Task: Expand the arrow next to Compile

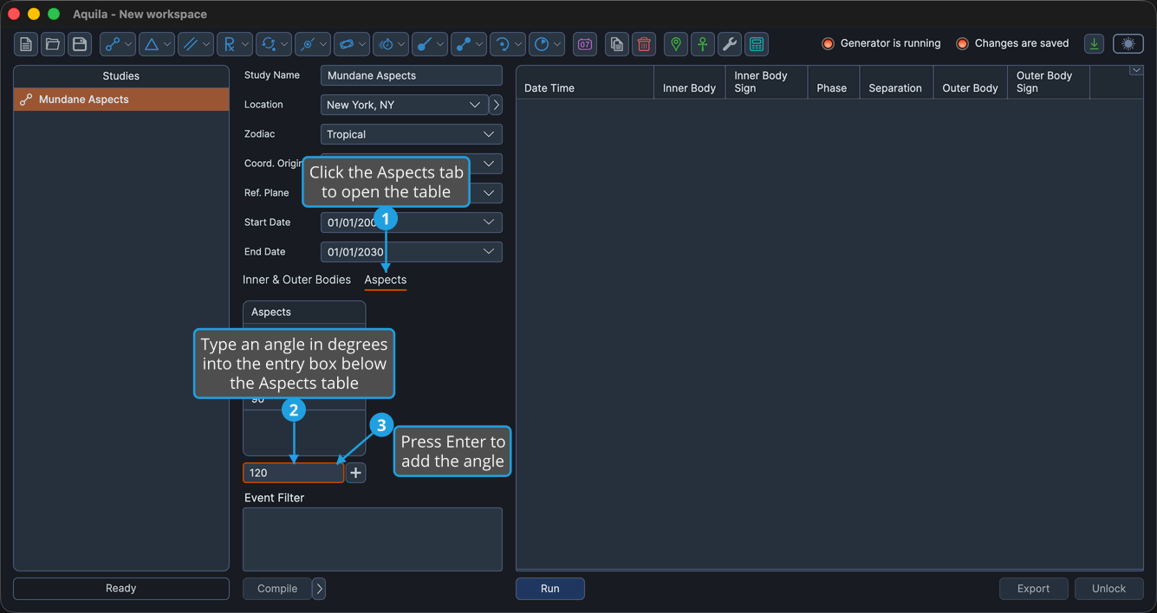Action: pos(319,589)
